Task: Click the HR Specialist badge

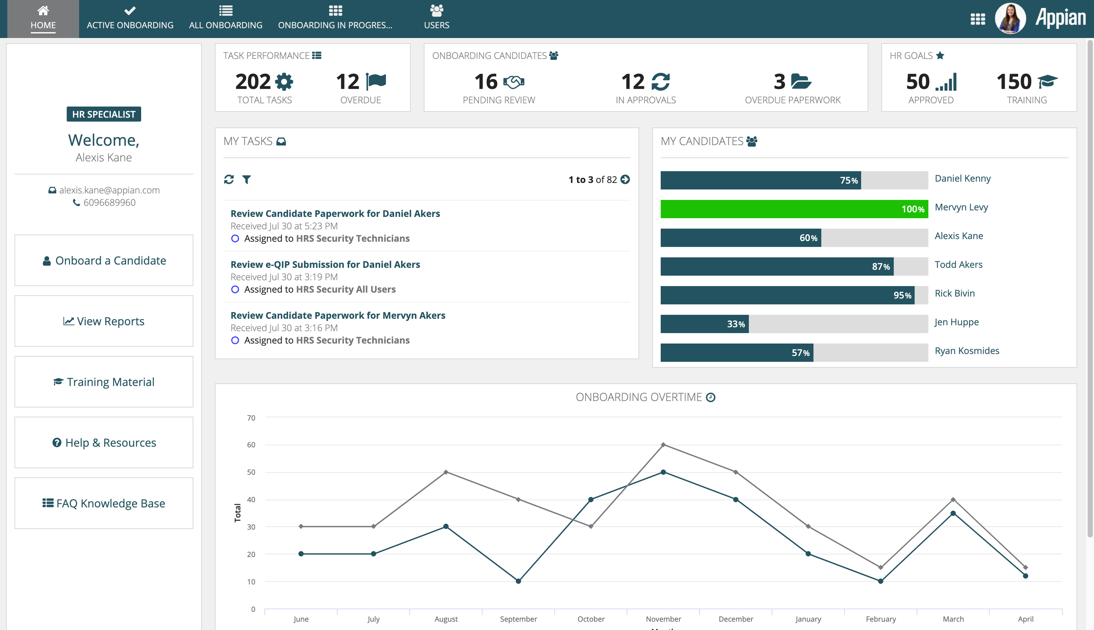Action: [x=104, y=114]
